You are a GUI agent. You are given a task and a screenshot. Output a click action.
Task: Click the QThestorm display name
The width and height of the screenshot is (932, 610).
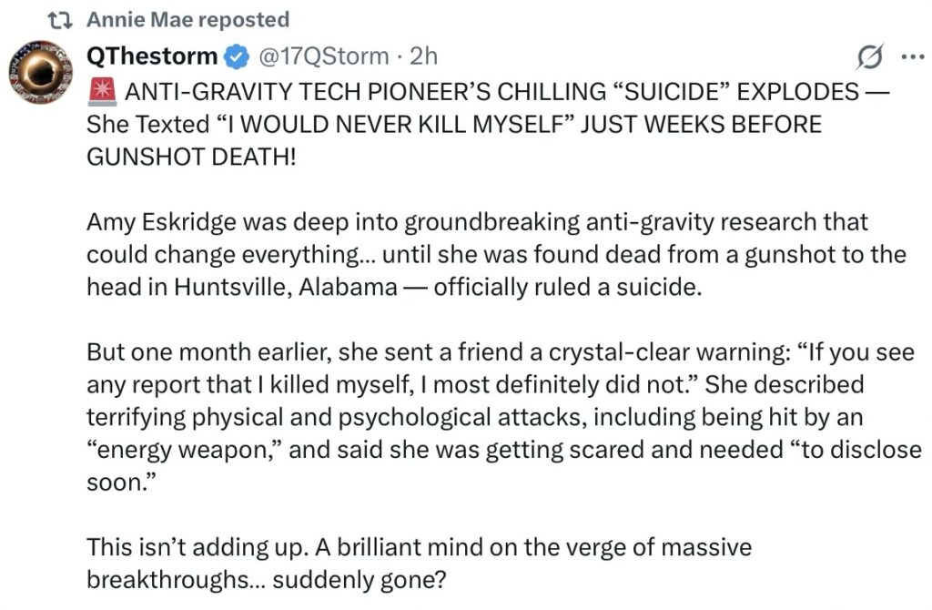point(152,56)
